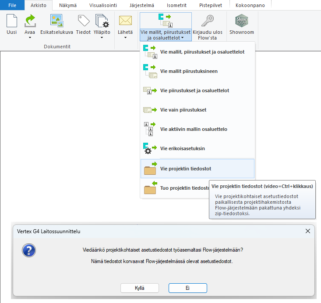Open the Pistepilvet tab
321x303 pixels.
pyautogui.click(x=211, y=5)
